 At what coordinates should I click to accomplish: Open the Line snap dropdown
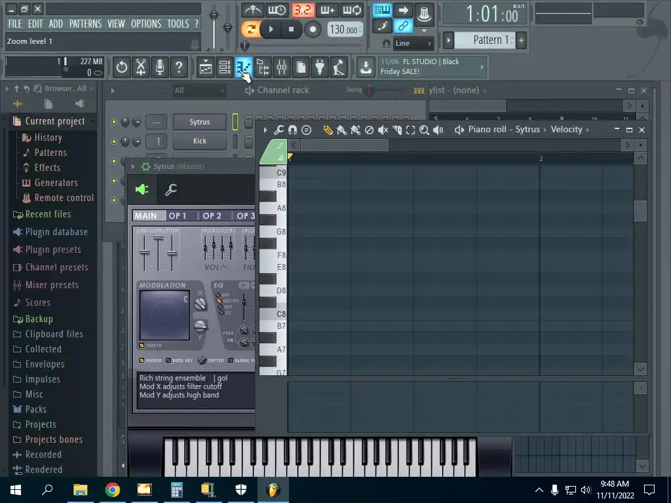point(413,43)
